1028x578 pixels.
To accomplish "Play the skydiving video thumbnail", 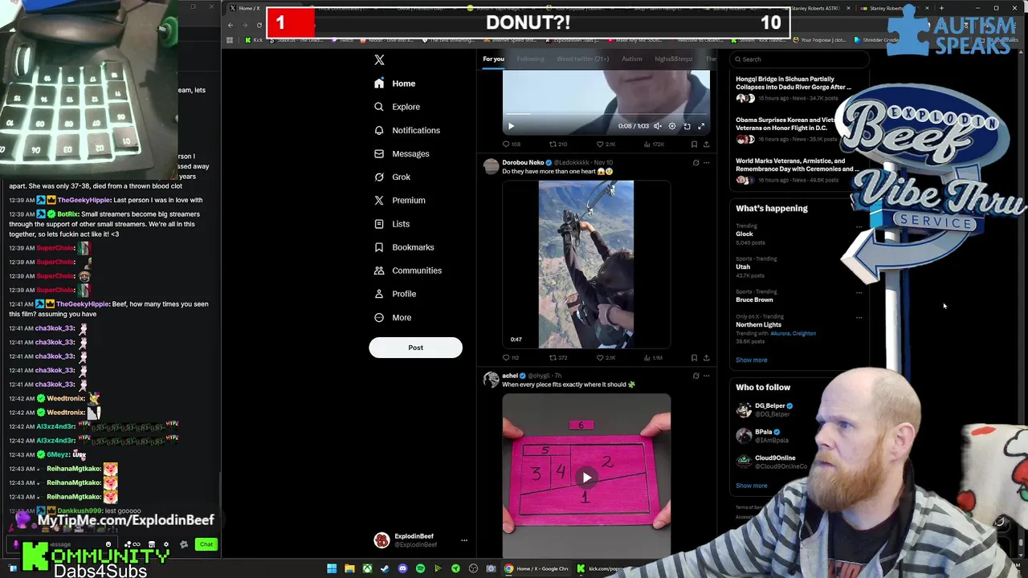I will (585, 265).
